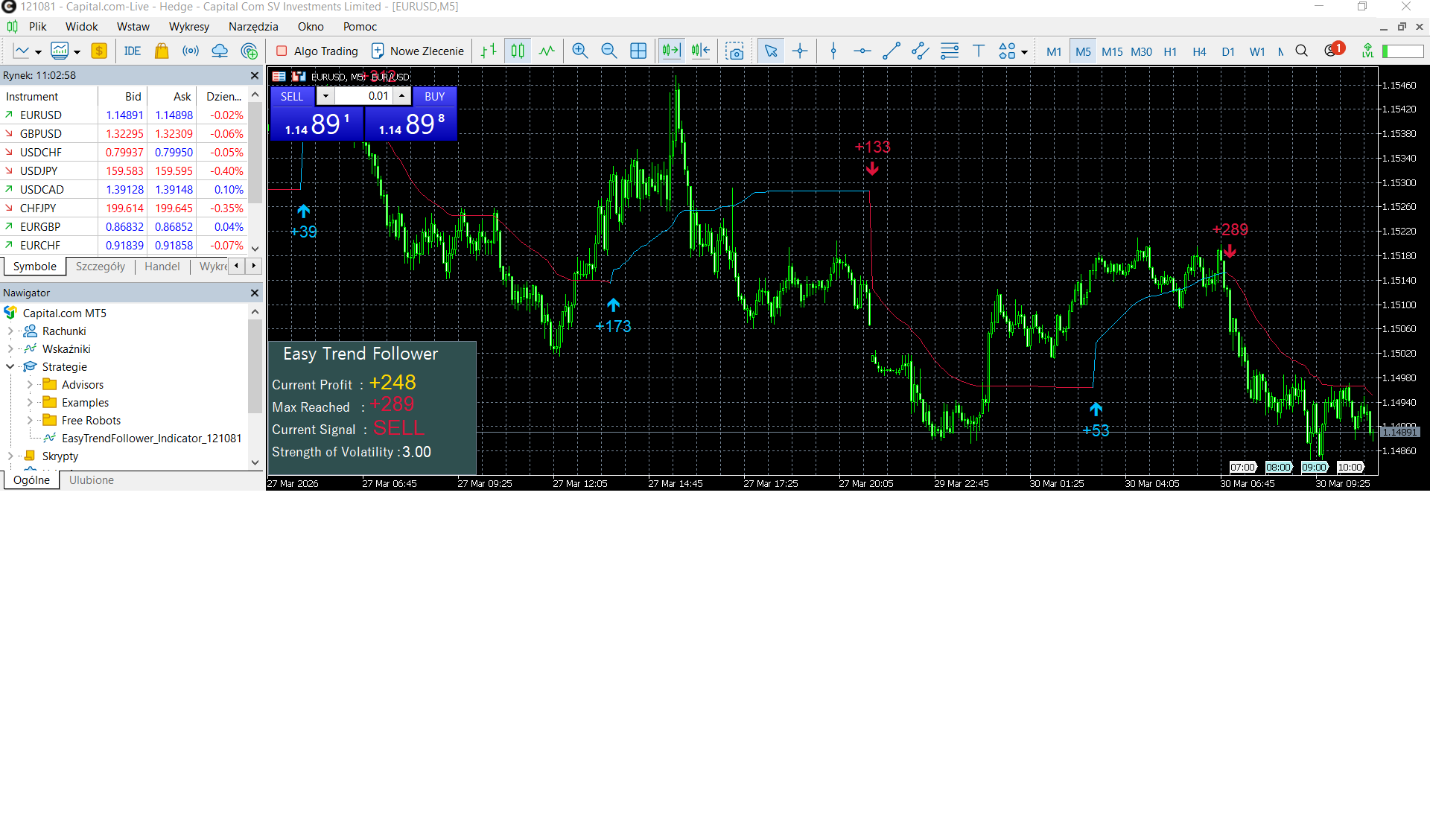Open the lot volume dropdown arrow
1430x819 pixels.
click(x=325, y=96)
